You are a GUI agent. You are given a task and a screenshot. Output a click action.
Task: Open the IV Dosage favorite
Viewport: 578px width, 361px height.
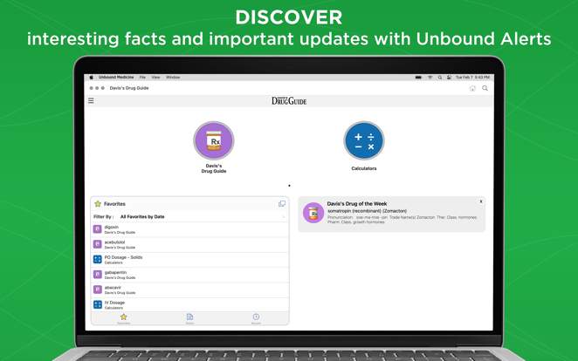[x=189, y=304]
